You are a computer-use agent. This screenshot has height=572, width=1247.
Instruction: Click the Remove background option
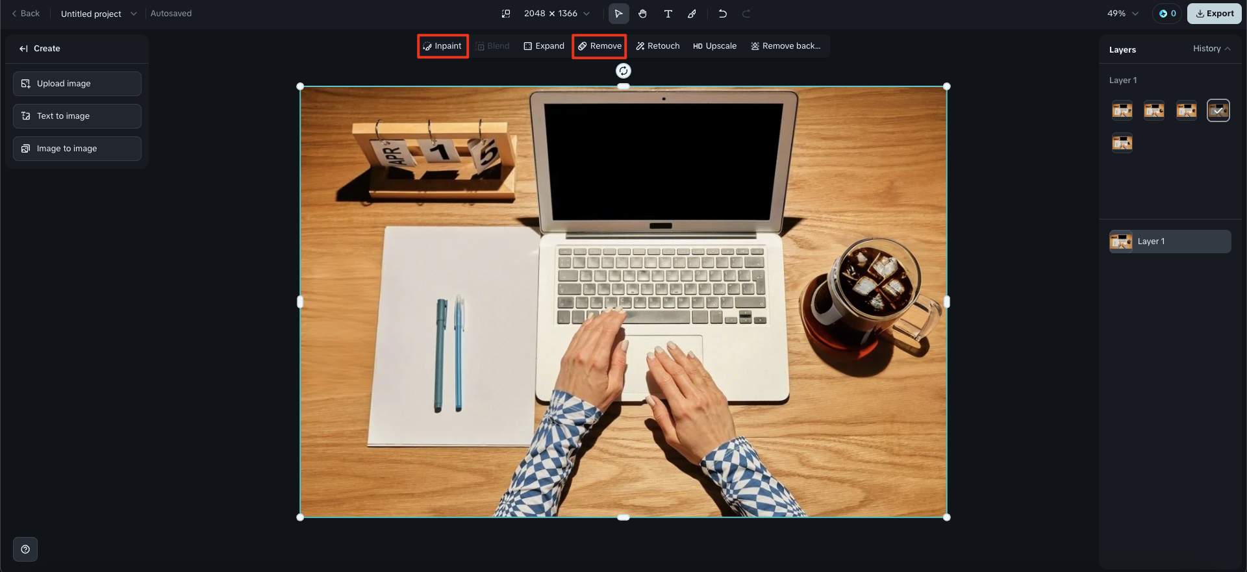coord(786,46)
